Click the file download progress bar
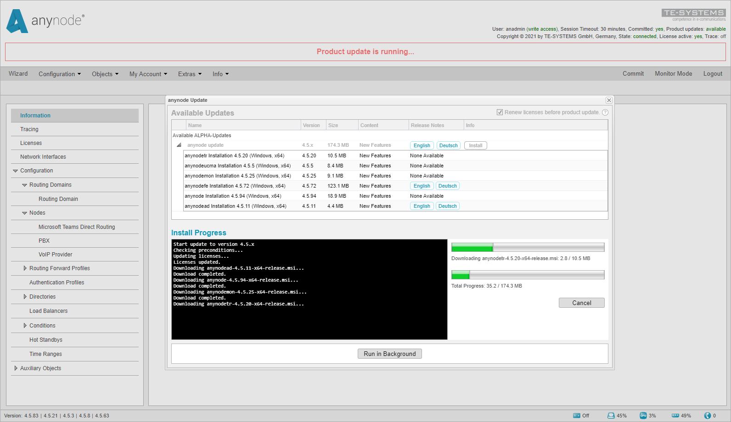The width and height of the screenshot is (731, 422). point(528,247)
